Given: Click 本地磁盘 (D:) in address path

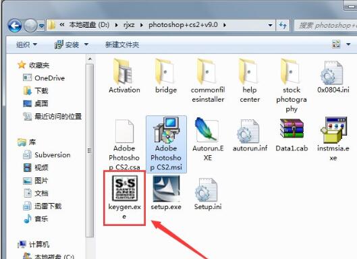Looking at the screenshot, I should pyautogui.click(x=89, y=24).
